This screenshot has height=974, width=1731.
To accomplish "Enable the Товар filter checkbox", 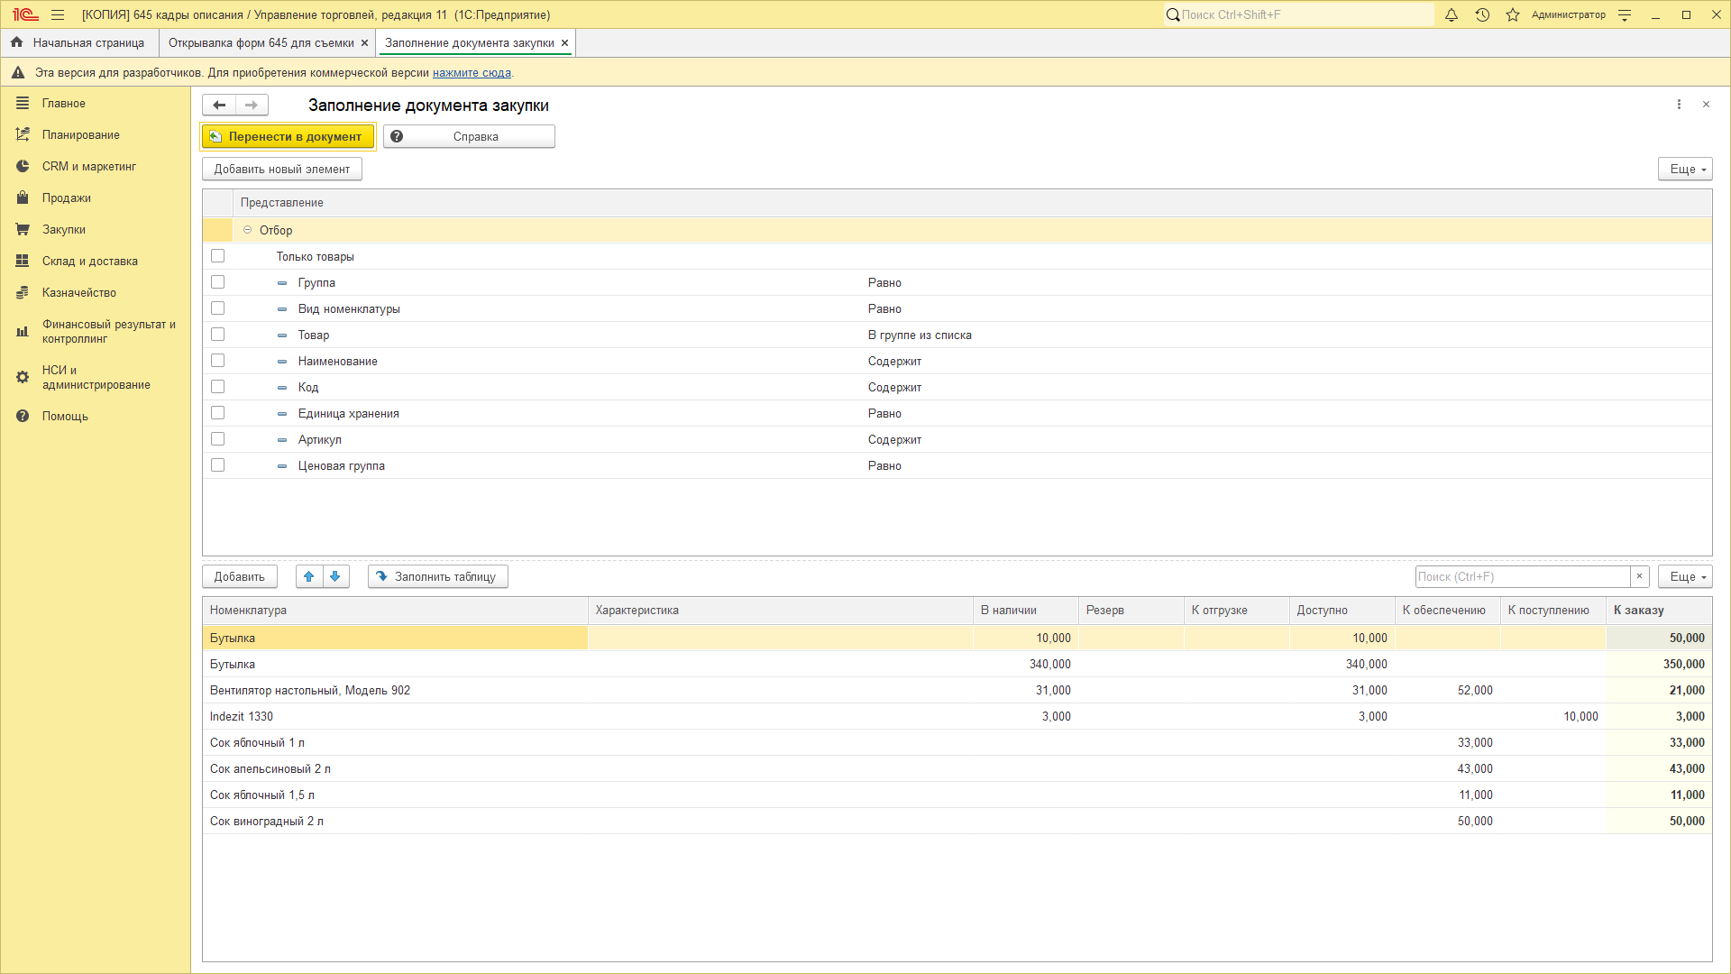I will pos(217,335).
